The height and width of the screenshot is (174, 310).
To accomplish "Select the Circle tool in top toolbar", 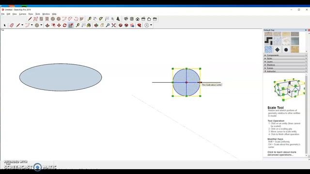I will point(53,19).
